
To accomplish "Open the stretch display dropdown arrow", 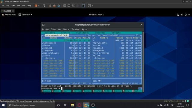I will tap(92, 6).
